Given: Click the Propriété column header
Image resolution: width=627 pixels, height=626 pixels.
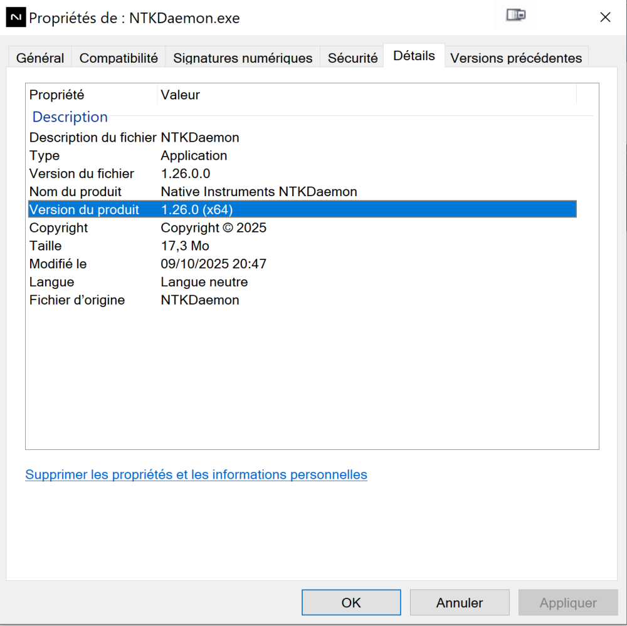Looking at the screenshot, I should point(92,95).
